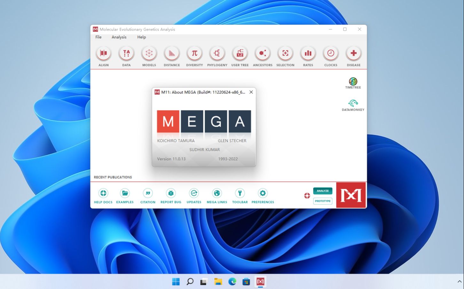Open the PHYLOGENY tree icon
Viewport: 464px width, 289px height.
click(x=217, y=53)
